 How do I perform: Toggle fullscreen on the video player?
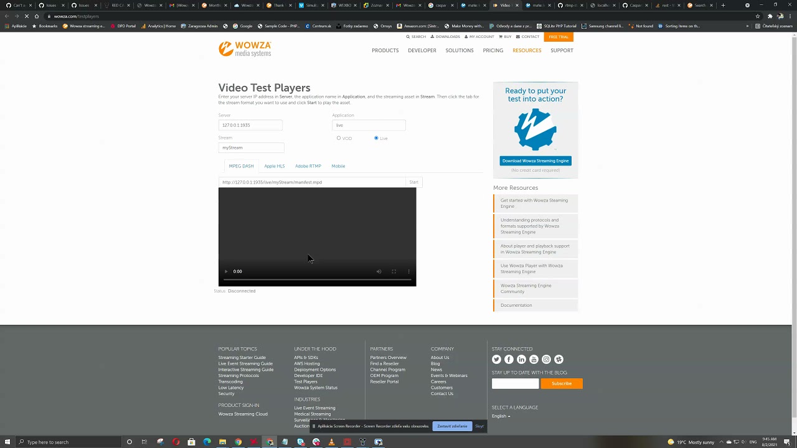click(394, 271)
